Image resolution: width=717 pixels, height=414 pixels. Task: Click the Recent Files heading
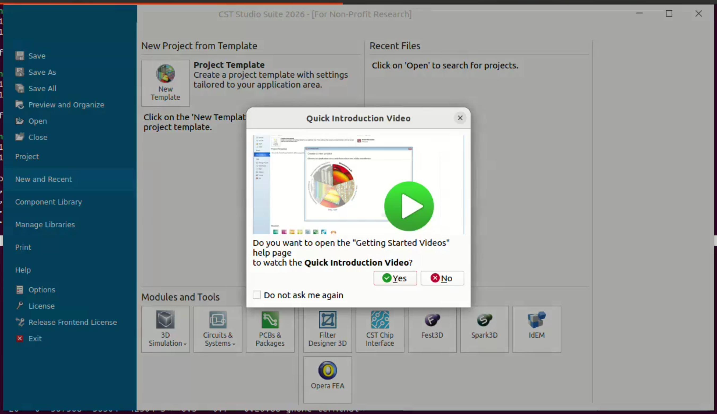click(x=395, y=46)
